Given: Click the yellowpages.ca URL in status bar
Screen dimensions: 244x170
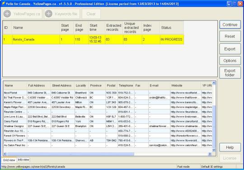Looking at the screenshot, I should click(33, 167).
